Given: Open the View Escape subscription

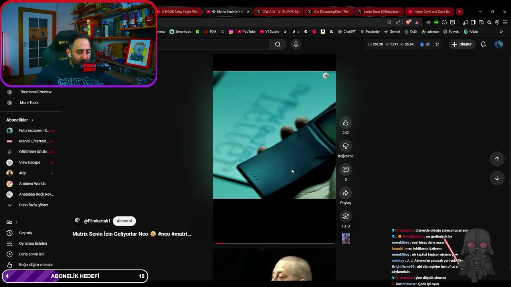Looking at the screenshot, I should tap(31, 162).
